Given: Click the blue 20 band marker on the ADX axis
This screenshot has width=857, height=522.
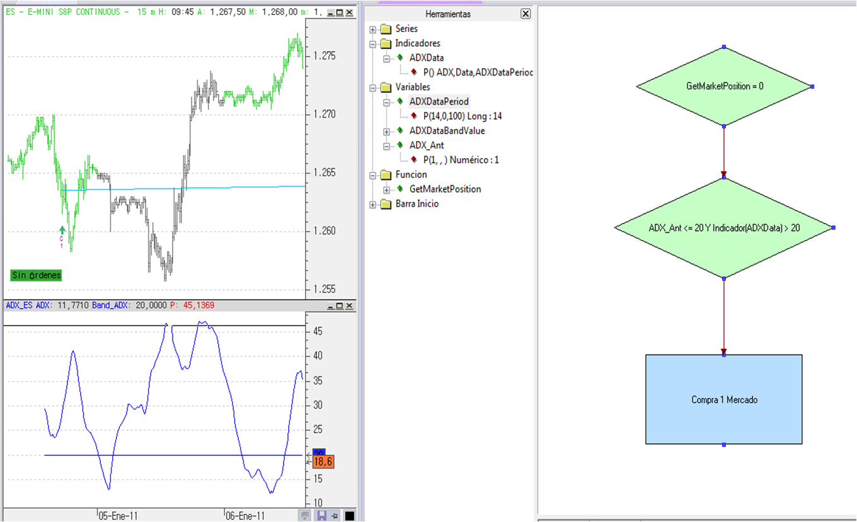Looking at the screenshot, I should coord(318,453).
